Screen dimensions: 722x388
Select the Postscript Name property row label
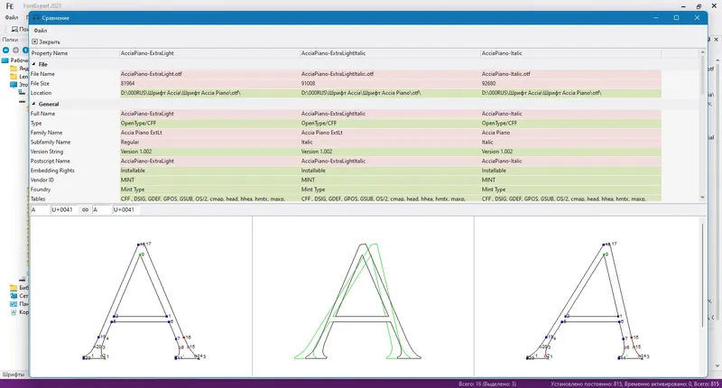point(51,162)
